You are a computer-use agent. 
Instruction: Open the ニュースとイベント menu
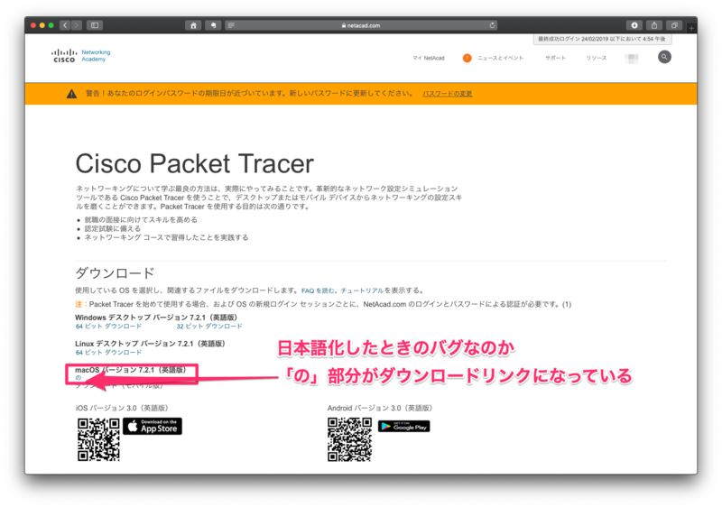(500, 59)
